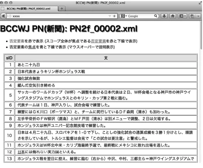Select the BCCWJ PN2f_00002.xml tab
Image resolution: width=203 pixels, height=168 pixels.
29,9
